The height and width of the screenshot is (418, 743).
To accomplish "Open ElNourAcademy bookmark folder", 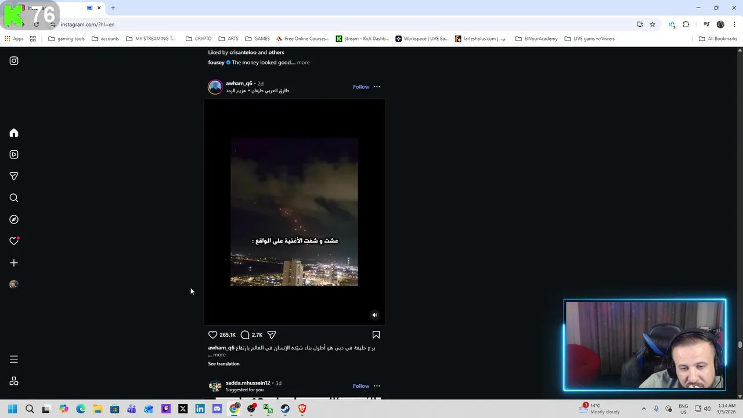I will (536, 39).
